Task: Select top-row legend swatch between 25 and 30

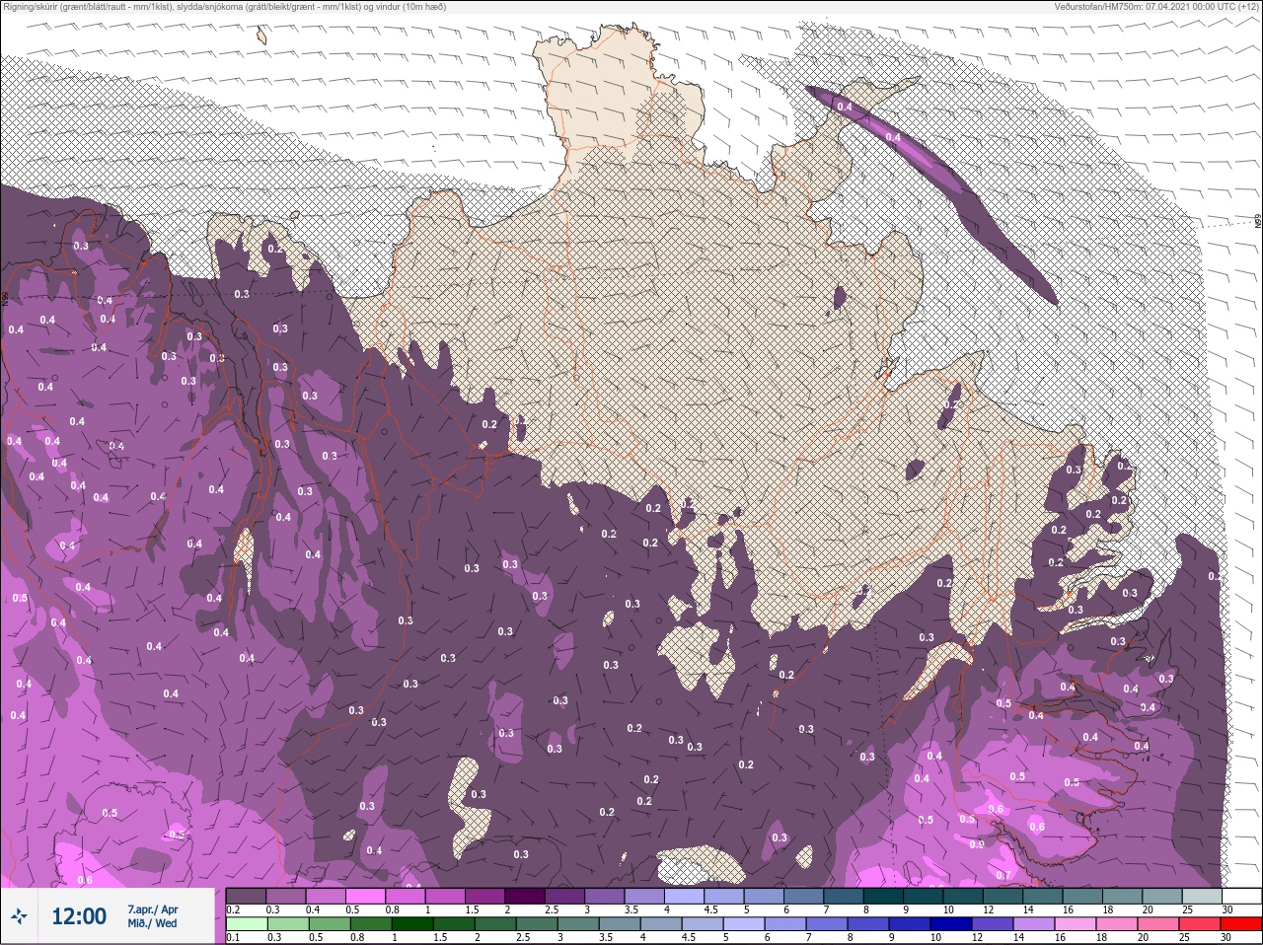Action: 1203,896
